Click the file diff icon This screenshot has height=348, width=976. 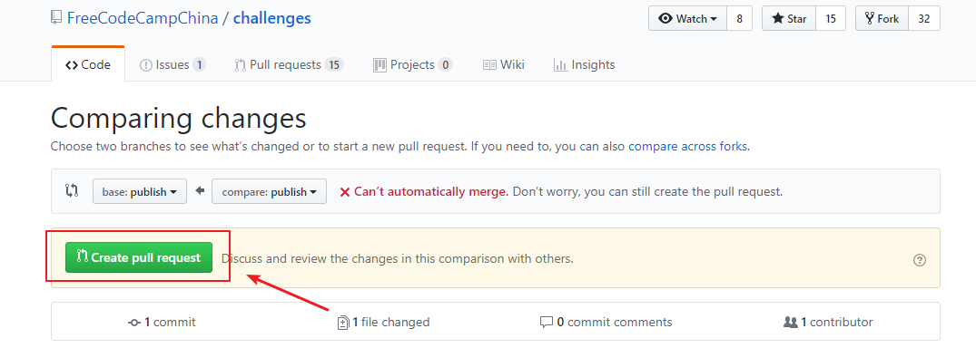coord(342,323)
